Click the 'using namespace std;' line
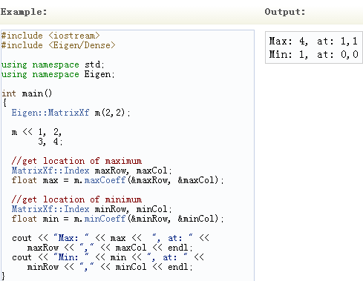Image resolution: width=363 pixels, height=281 pixels. tap(53, 65)
